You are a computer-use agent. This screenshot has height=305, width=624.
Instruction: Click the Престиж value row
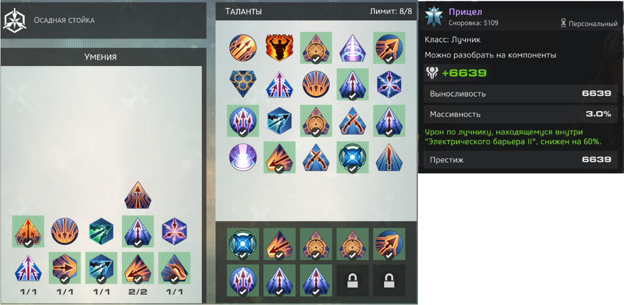[521, 160]
